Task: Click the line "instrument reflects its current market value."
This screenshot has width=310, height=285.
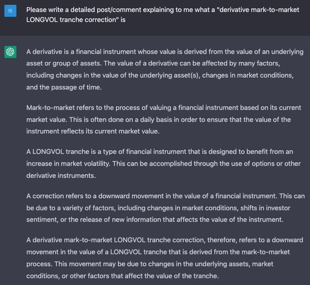Action: coord(93,131)
